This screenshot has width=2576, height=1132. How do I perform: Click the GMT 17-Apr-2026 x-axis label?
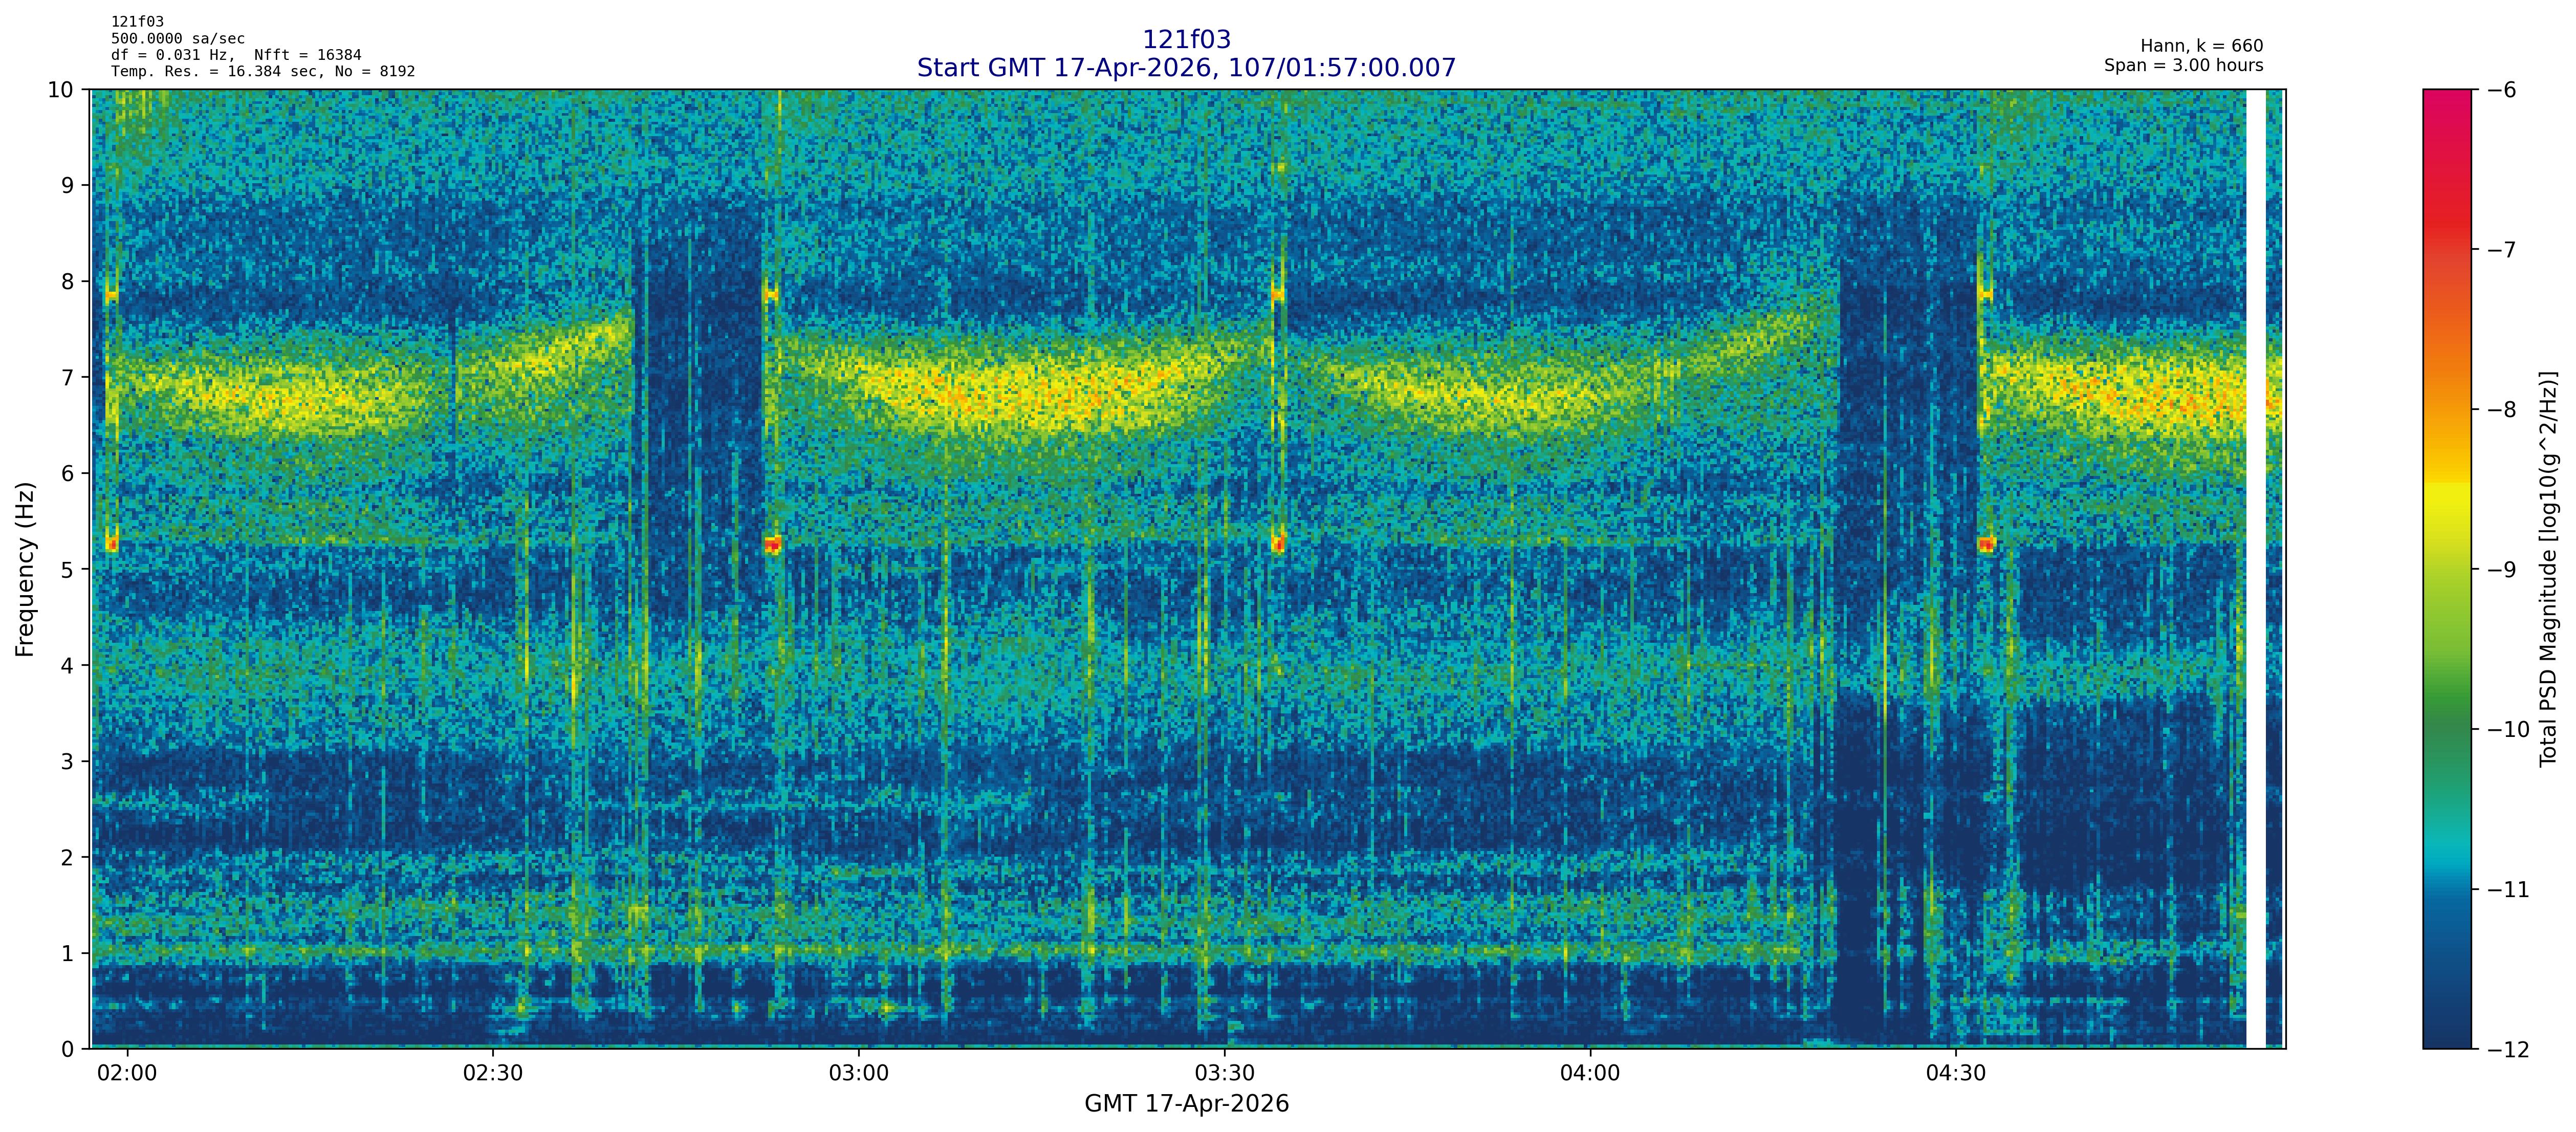click(x=1186, y=1104)
